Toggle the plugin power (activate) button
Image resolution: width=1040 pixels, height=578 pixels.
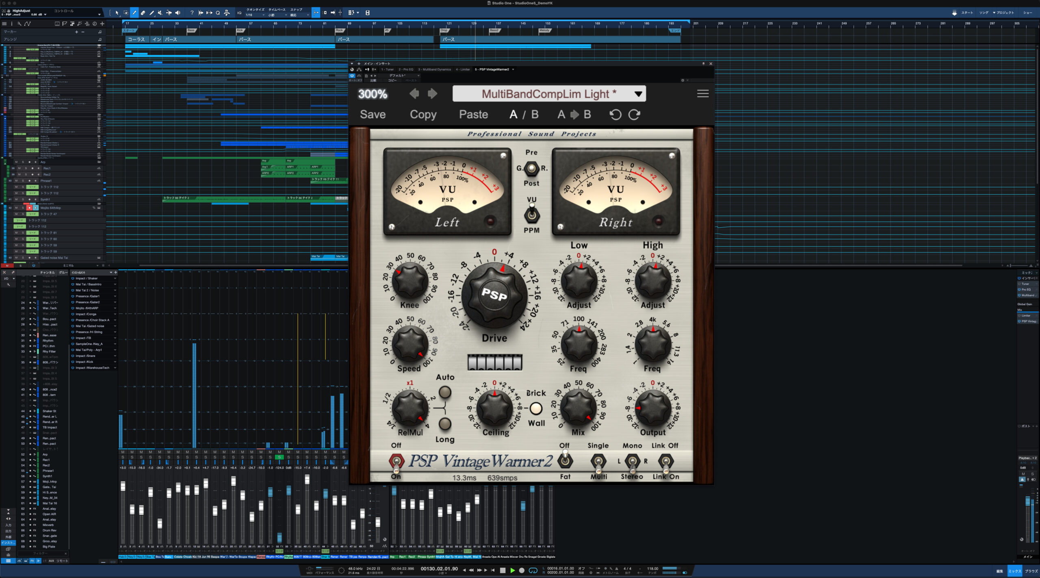(x=352, y=76)
